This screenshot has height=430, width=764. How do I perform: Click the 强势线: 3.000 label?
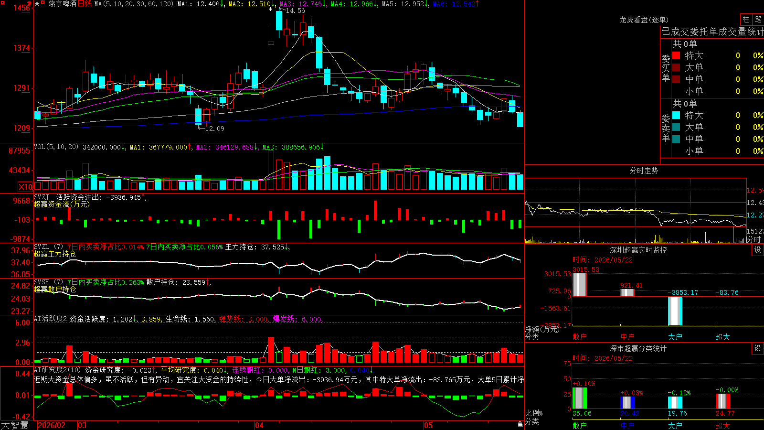(x=244, y=319)
